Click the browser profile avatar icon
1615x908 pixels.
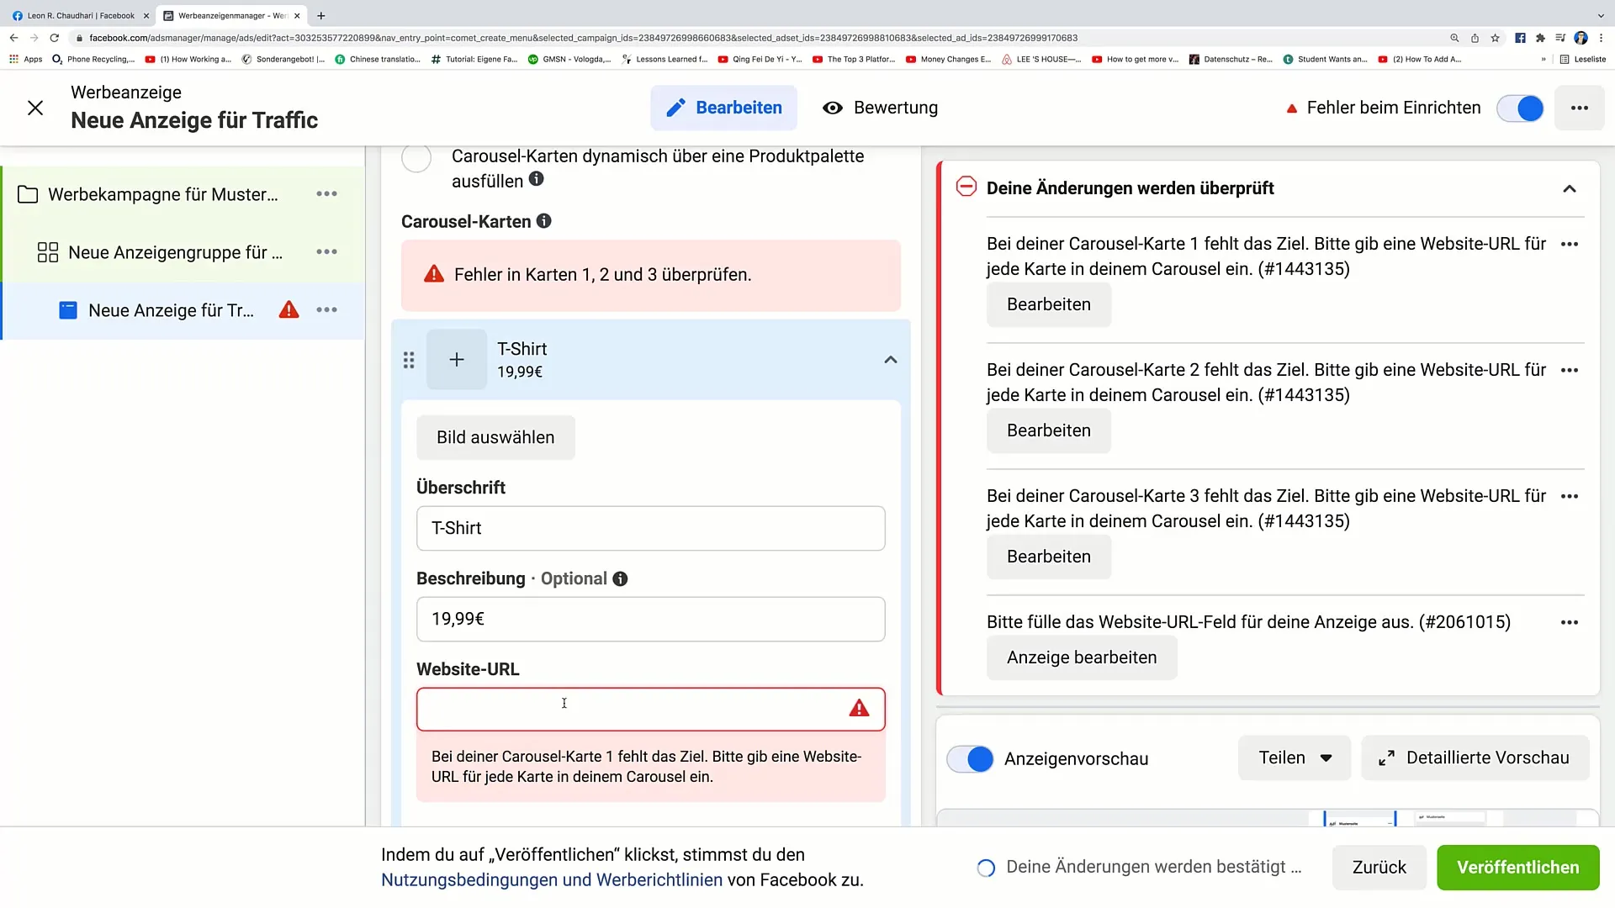1581,38
